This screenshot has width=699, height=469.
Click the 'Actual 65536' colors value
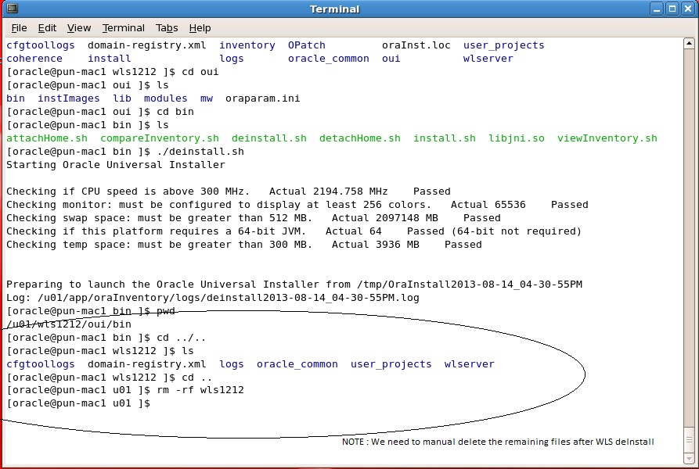point(488,205)
